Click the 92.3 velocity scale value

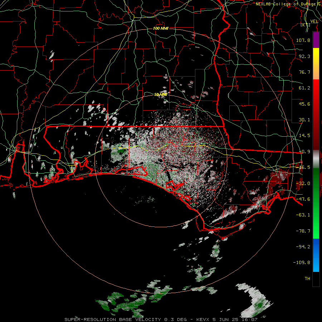(x=304, y=56)
